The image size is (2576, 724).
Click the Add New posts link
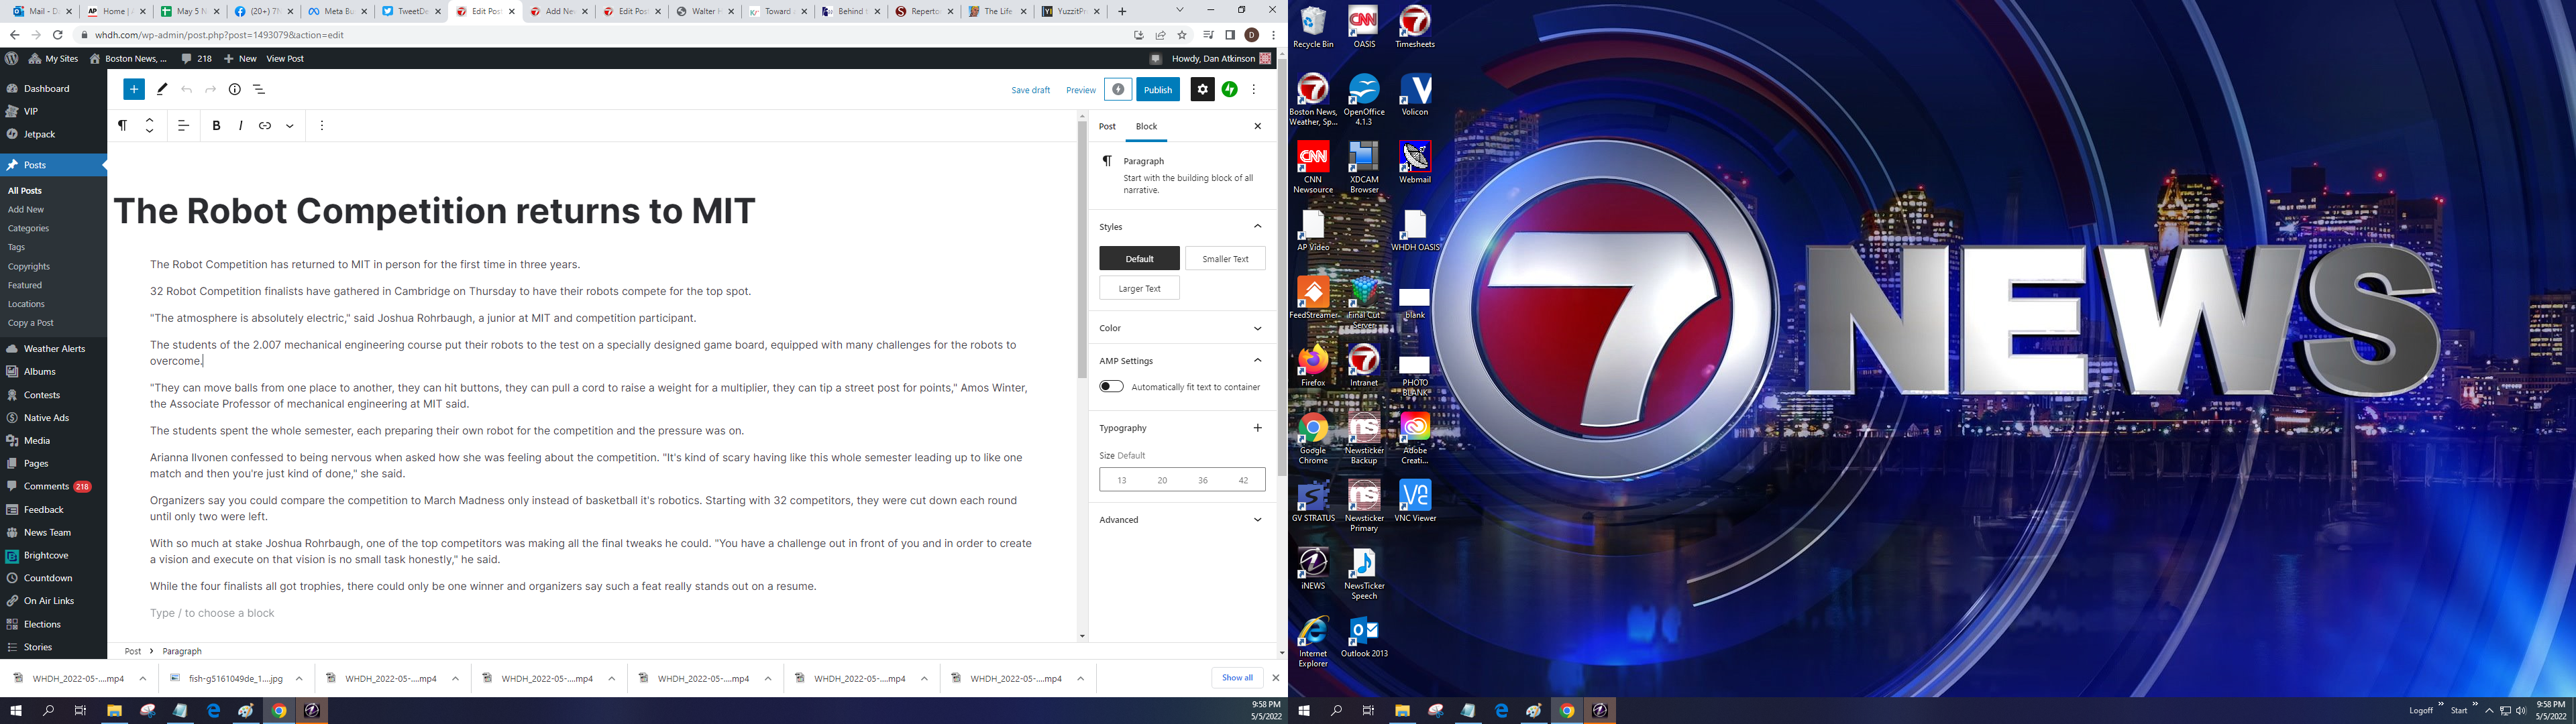click(26, 210)
